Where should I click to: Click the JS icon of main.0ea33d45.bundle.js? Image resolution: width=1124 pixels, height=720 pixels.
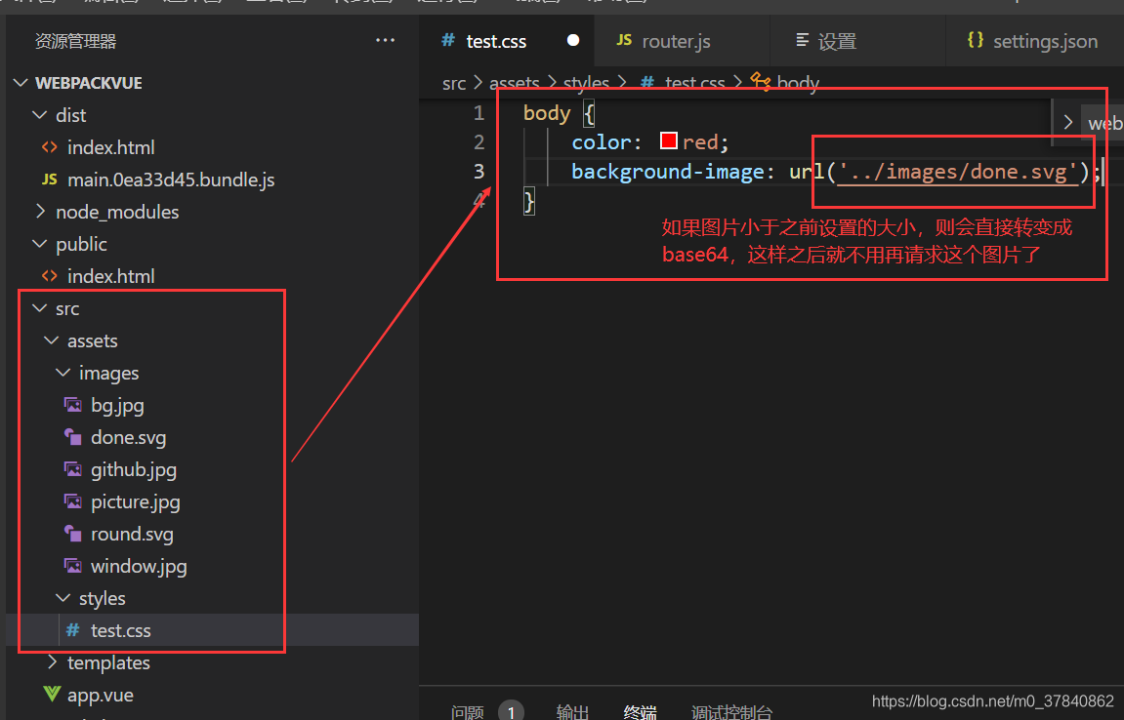50,180
